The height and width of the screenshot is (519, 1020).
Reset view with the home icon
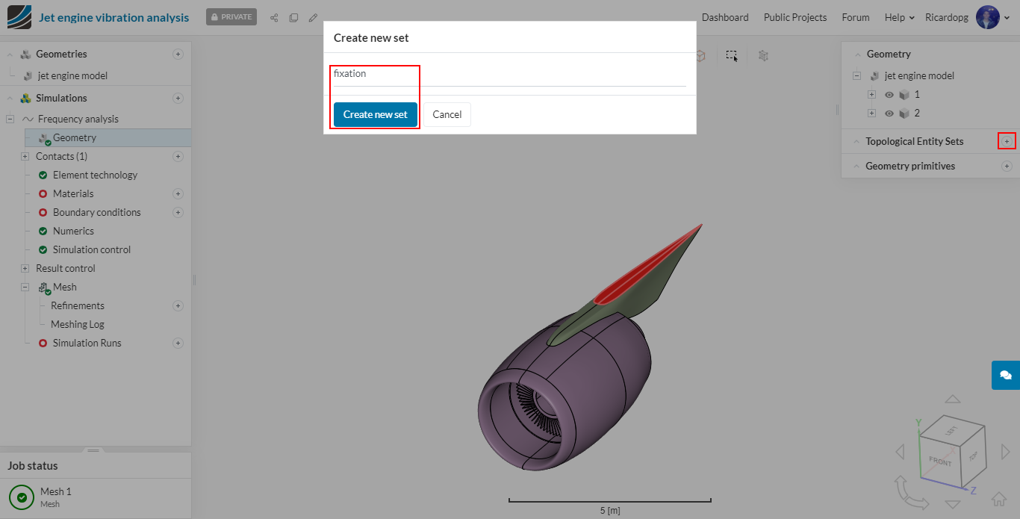pyautogui.click(x=999, y=498)
